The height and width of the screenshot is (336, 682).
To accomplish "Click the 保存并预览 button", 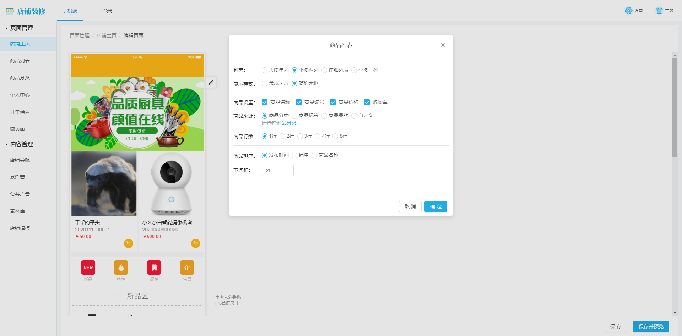I will (651, 326).
